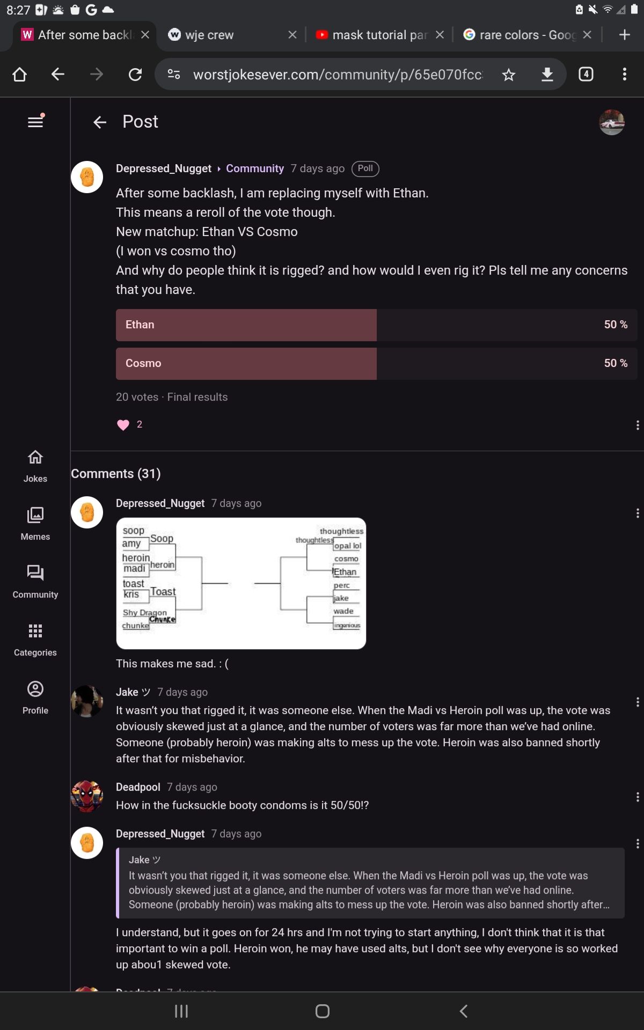Open the Community link in post header
Screen dimensions: 644x1030
pos(254,168)
